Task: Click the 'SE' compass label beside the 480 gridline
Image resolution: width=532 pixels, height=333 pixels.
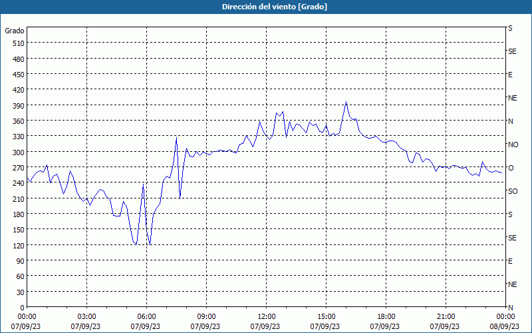Action: 512,51
